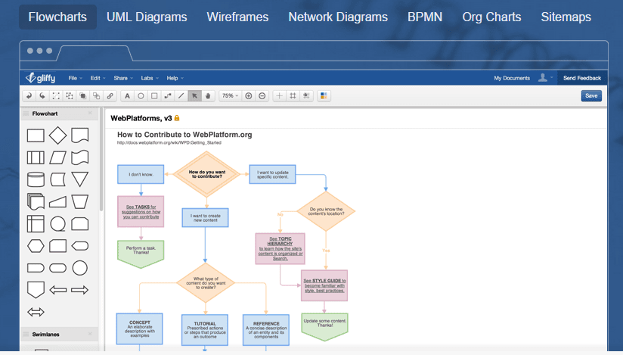Pick the parallelogram data shape
The image size is (623, 355).
57,157
